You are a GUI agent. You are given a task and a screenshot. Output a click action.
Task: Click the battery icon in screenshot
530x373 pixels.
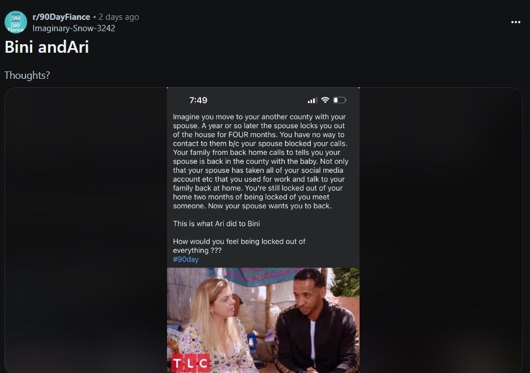tap(340, 100)
